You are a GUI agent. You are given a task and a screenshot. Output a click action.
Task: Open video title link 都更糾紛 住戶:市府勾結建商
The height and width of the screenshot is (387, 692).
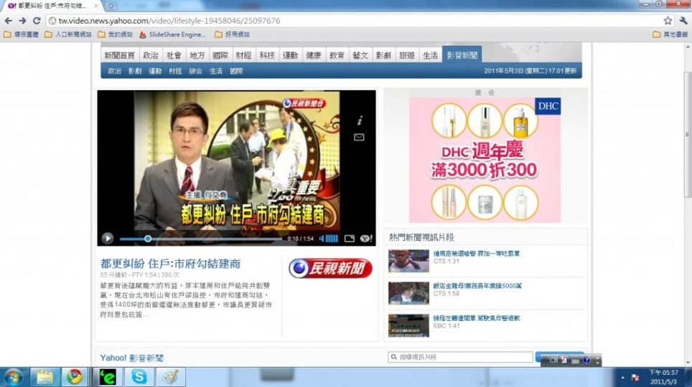click(171, 264)
